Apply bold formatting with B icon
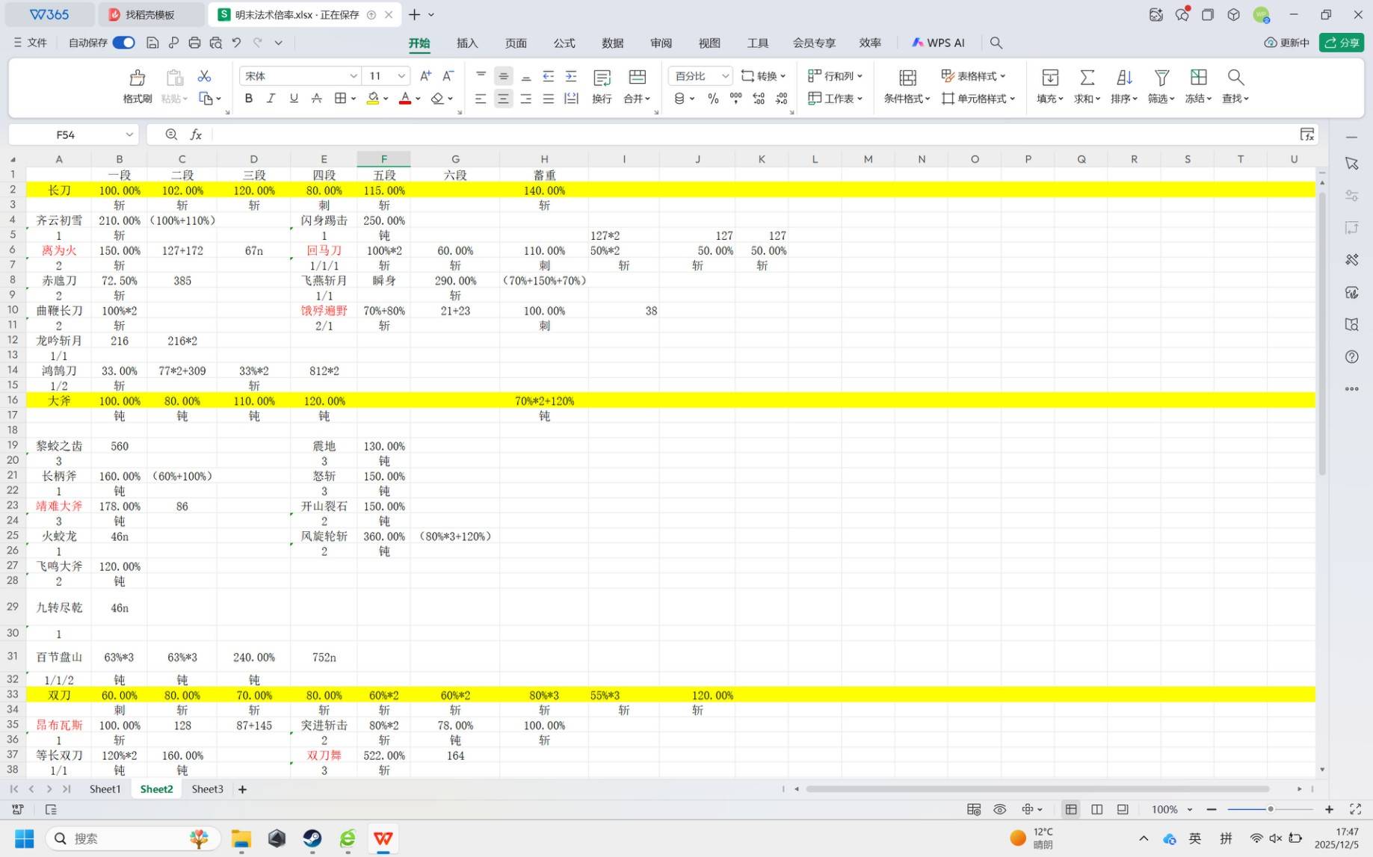 pos(249,99)
